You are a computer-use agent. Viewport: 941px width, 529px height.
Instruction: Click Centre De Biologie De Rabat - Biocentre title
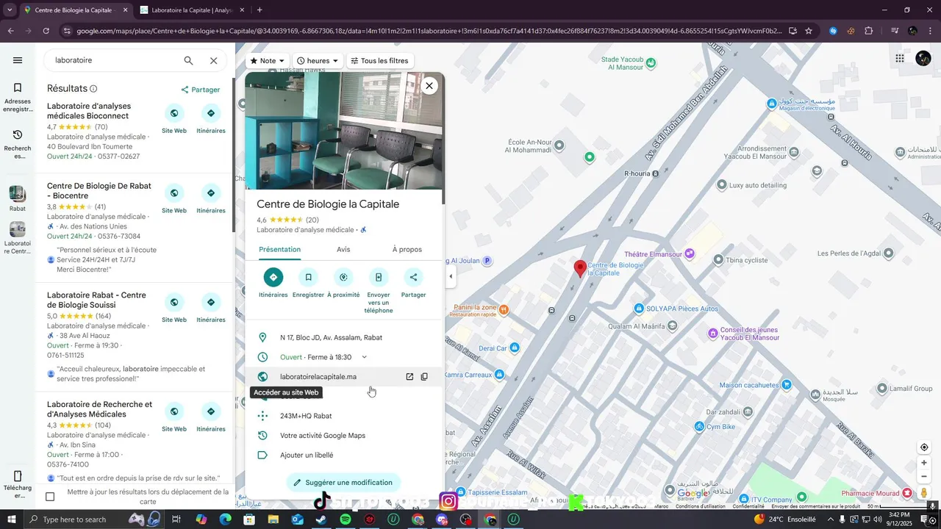(x=99, y=191)
